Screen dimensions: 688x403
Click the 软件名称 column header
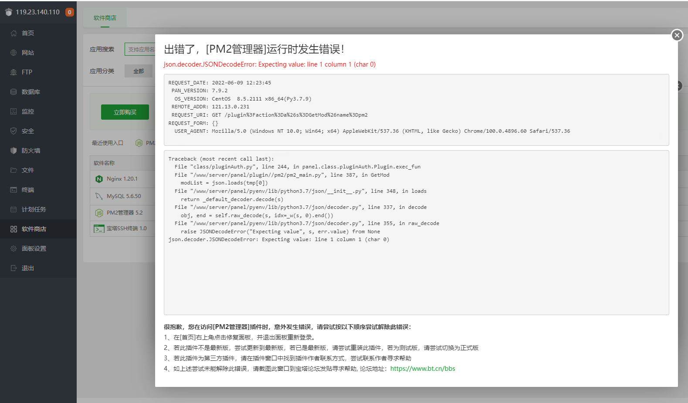pos(104,163)
